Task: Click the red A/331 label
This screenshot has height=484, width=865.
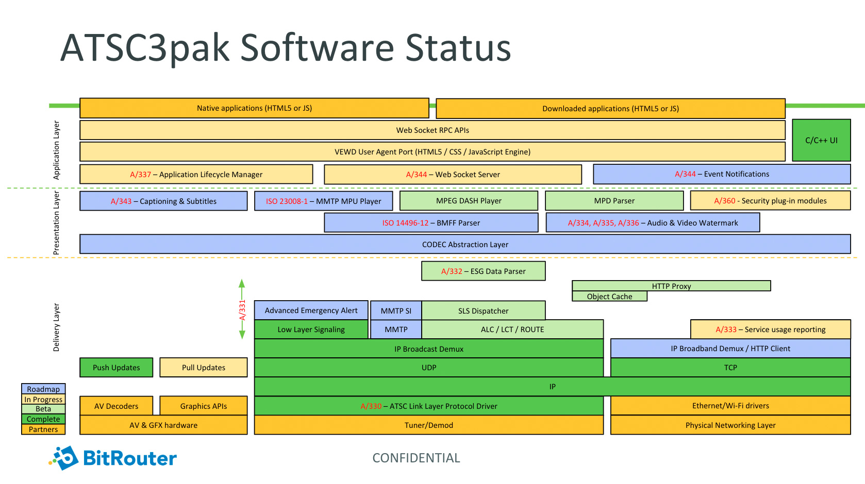Action: pyautogui.click(x=242, y=310)
